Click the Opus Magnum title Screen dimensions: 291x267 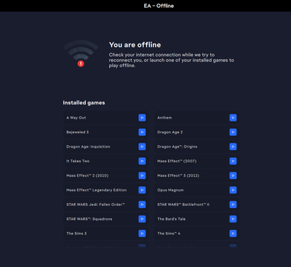(x=170, y=190)
